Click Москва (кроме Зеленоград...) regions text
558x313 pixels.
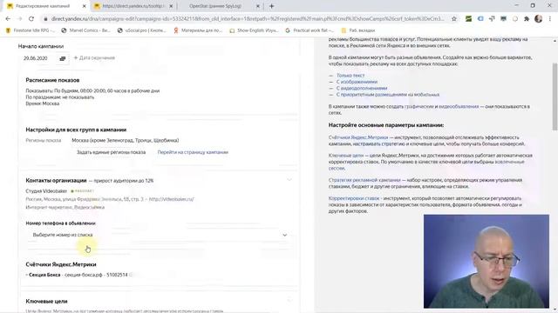[x=125, y=140]
